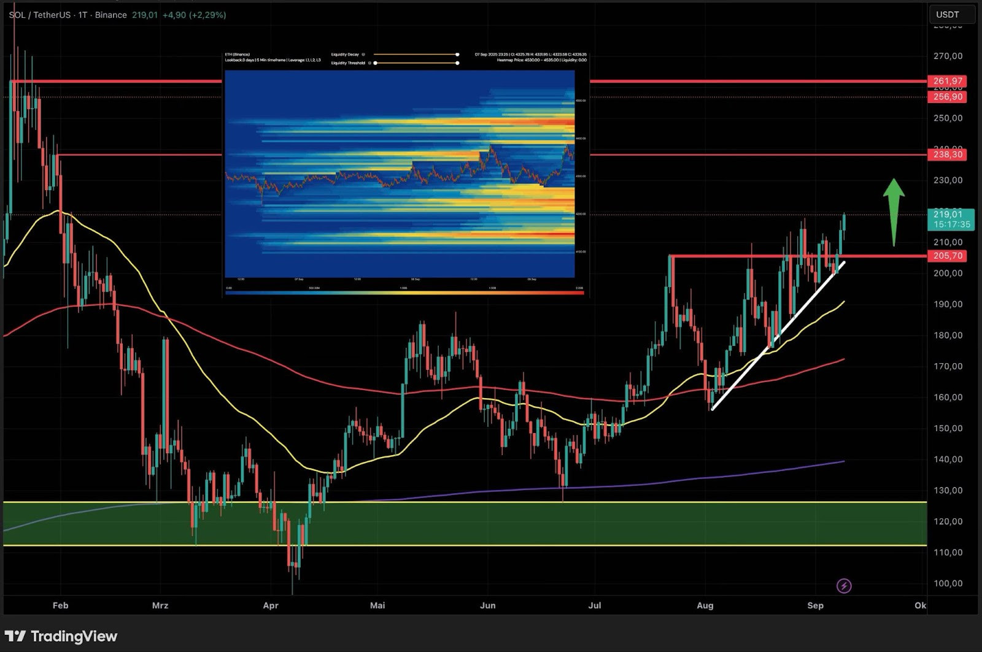
Task: Adjust the Liquidity Decay slider handle
Action: click(457, 55)
